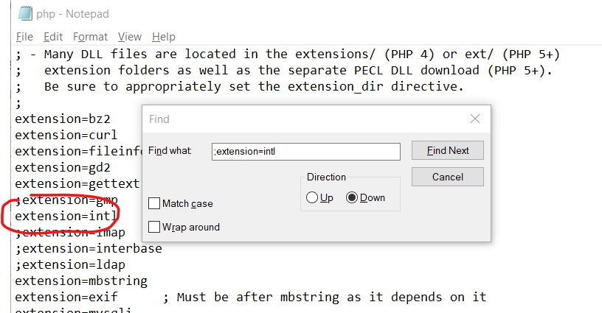This screenshot has width=602, height=313.
Task: Enable the Match case checkbox
Action: click(x=154, y=203)
